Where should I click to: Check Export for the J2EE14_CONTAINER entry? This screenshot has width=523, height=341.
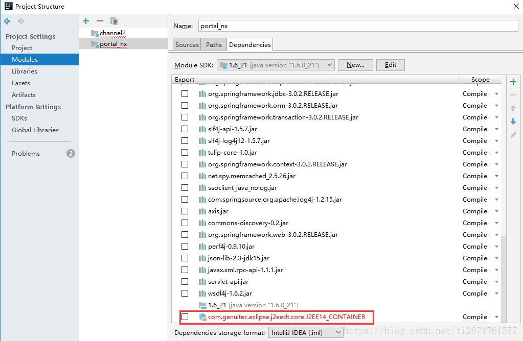185,317
